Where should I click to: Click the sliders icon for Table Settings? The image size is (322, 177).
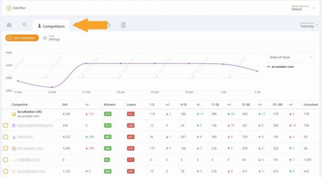[45, 38]
